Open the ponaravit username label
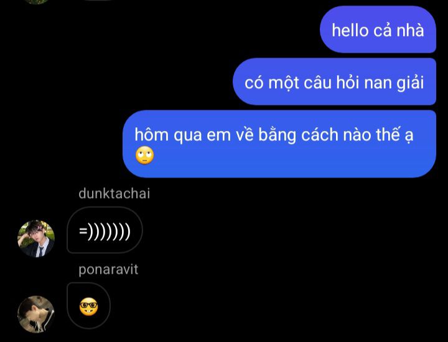Image resolution: width=448 pixels, height=342 pixels. tap(108, 269)
